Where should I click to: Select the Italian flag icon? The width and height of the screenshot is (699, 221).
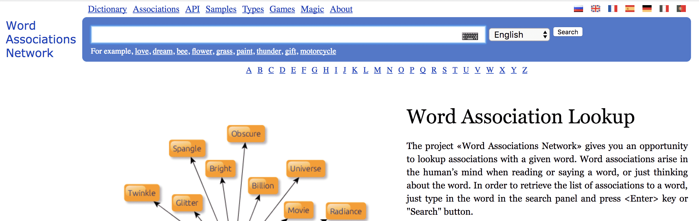pos(664,9)
